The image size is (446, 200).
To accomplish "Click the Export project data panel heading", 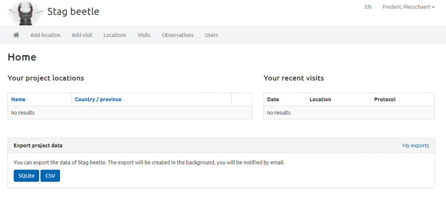I will (x=38, y=145).
